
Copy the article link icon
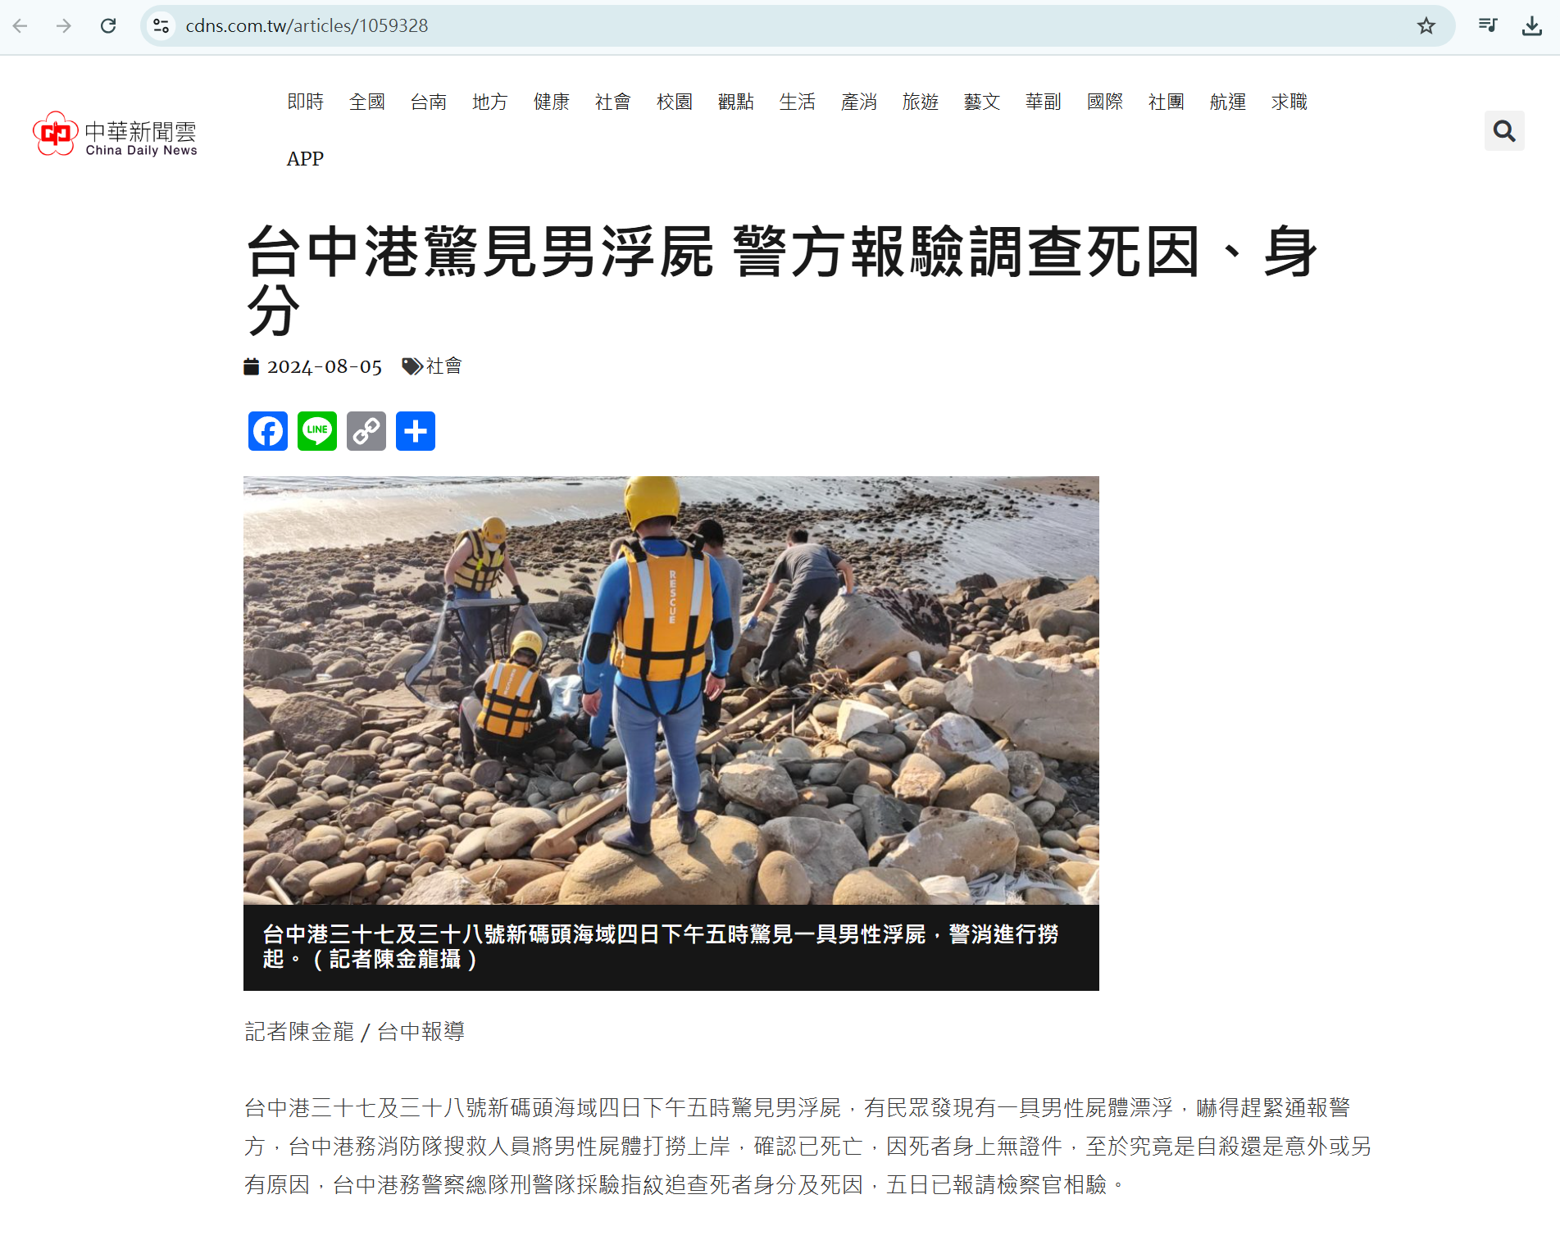tap(366, 431)
